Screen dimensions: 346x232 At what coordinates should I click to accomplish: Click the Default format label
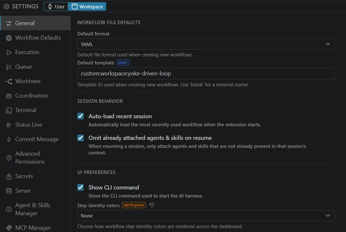click(x=93, y=34)
